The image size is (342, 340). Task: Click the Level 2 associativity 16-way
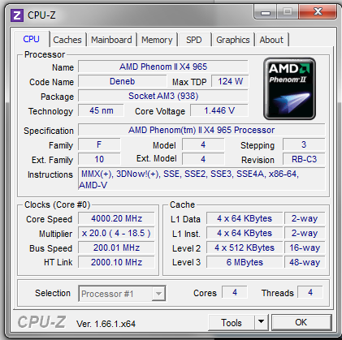(x=305, y=247)
